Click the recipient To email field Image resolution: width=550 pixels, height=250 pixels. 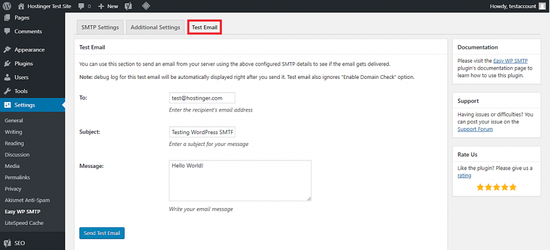[x=202, y=98]
